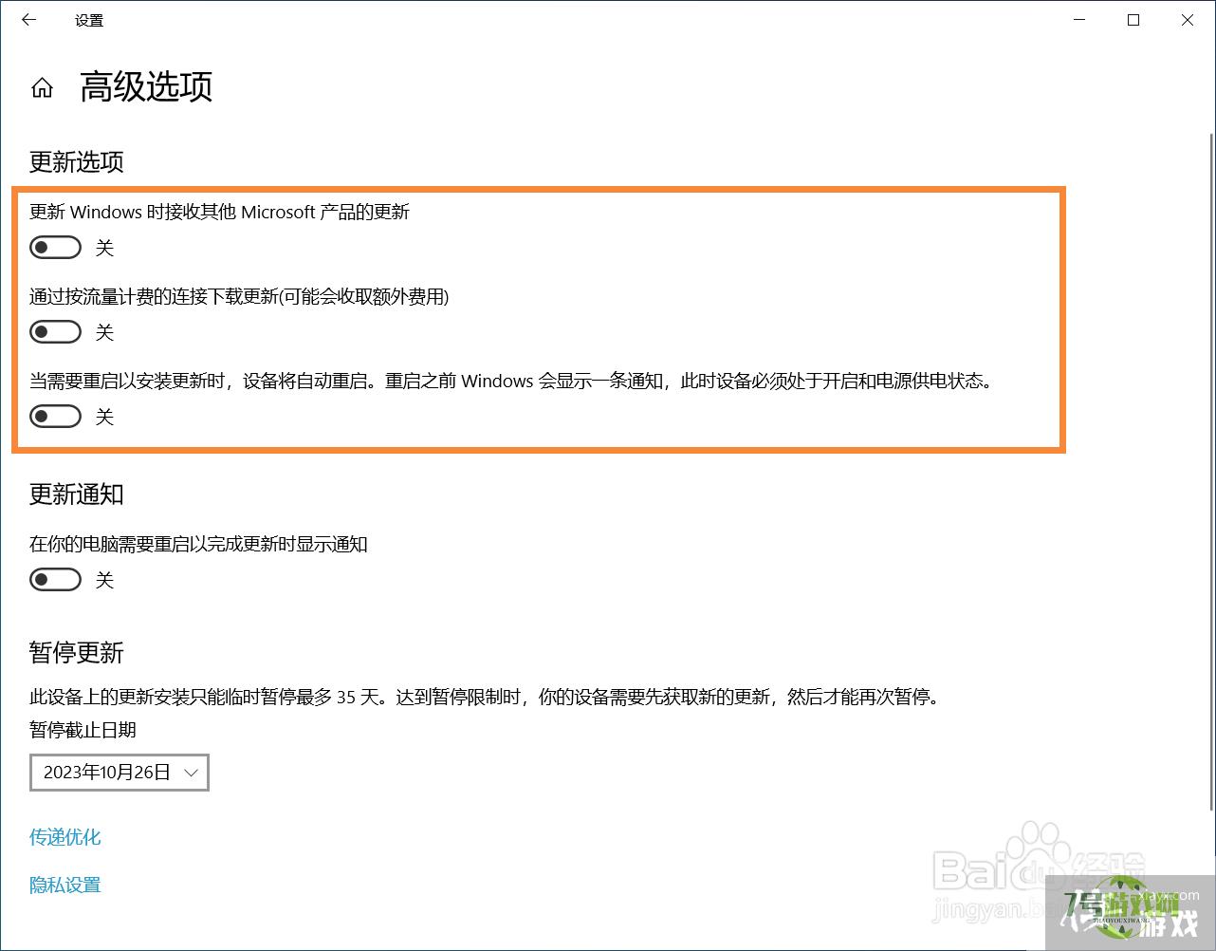Click the 35-day pause limit description text

click(487, 698)
